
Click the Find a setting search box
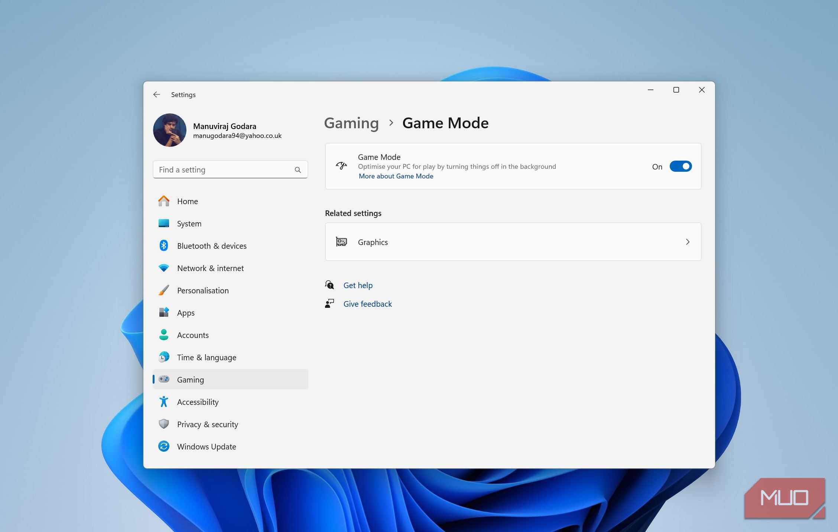223,170
